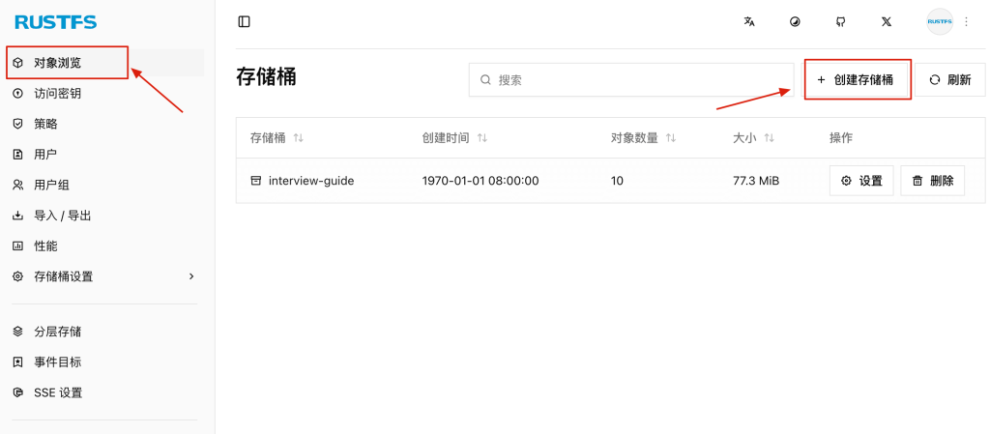
Task: Sort the table by 创建时间
Action: (454, 138)
